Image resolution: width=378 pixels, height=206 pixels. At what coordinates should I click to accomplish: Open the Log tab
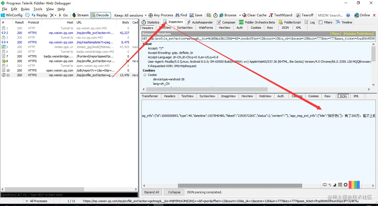(x=310, y=22)
